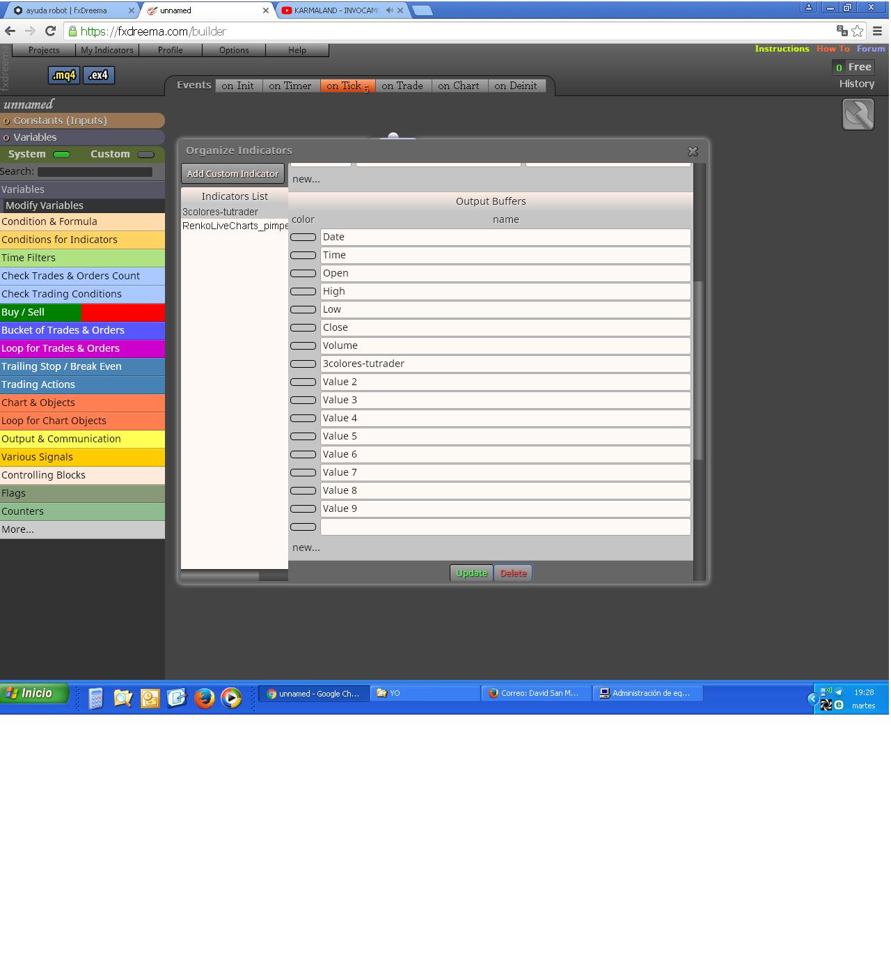Open Windows Media Player quick launch icon
The height and width of the screenshot is (957, 891).
(x=231, y=697)
